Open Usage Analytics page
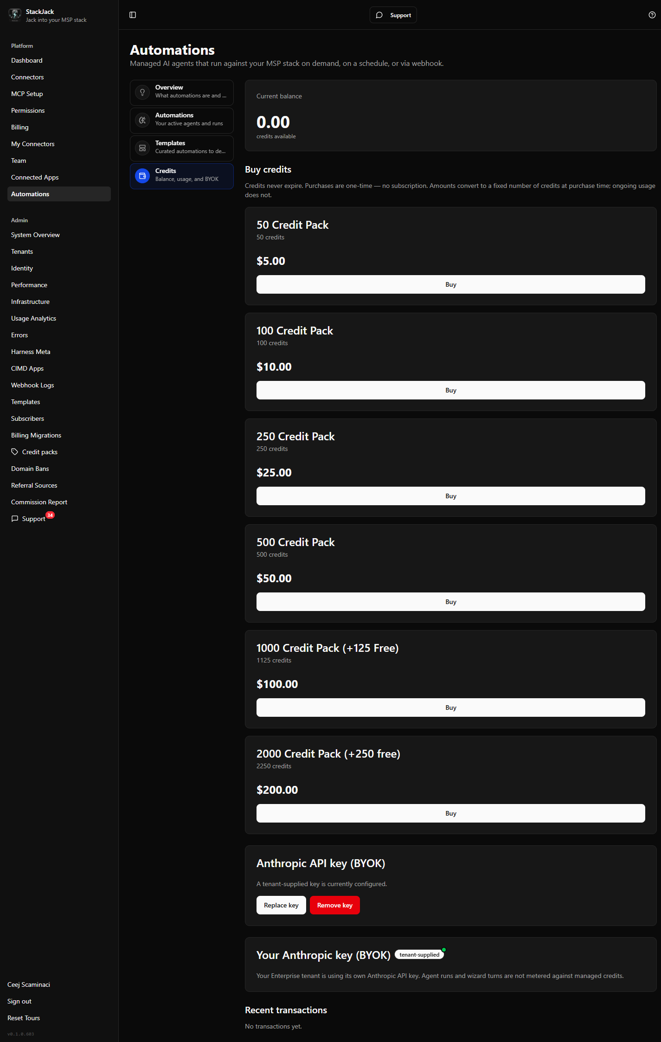 tap(59, 318)
